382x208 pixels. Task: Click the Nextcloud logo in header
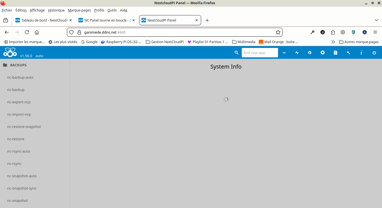10,52
